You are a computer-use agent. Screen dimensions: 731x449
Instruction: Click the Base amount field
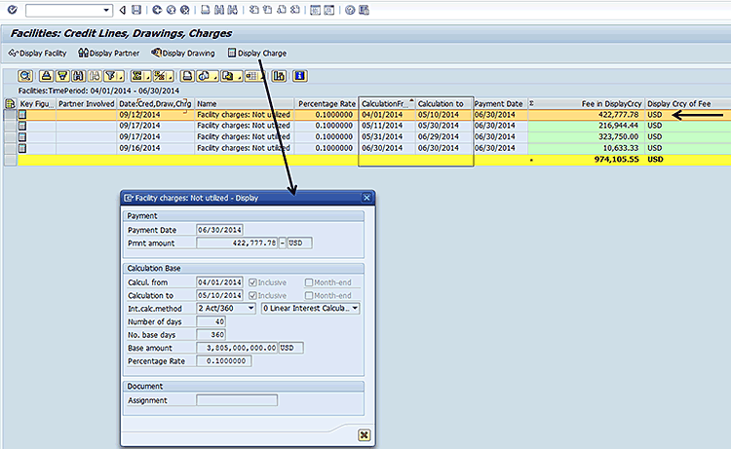[x=237, y=348]
